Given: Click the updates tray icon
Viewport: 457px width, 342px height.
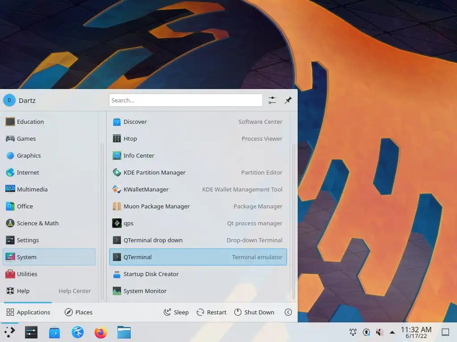Looking at the screenshot, I should tap(366, 332).
